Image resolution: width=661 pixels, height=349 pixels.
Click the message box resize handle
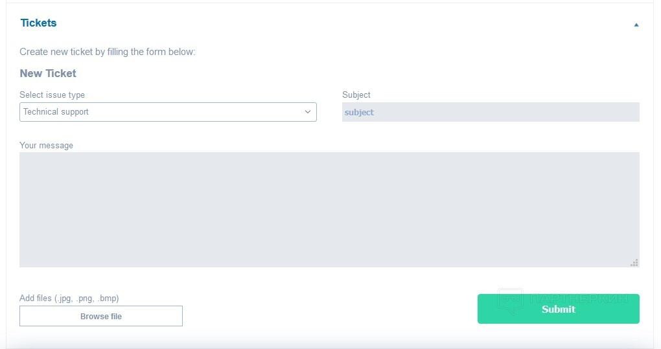pyautogui.click(x=634, y=262)
